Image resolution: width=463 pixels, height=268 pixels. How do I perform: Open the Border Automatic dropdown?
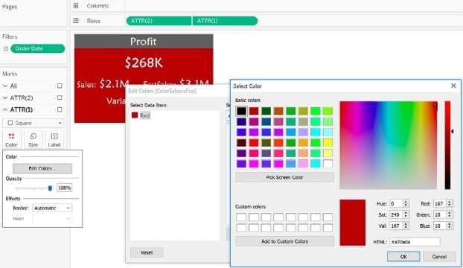[x=52, y=208]
